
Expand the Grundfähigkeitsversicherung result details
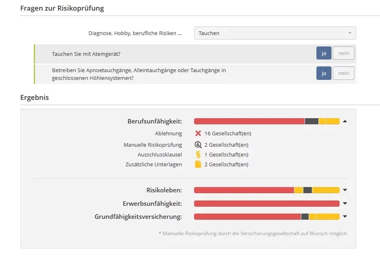click(x=345, y=216)
